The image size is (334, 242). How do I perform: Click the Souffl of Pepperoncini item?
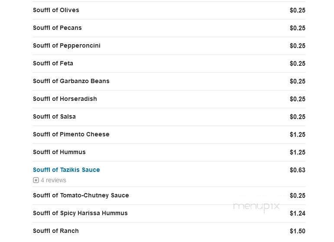(x=66, y=45)
